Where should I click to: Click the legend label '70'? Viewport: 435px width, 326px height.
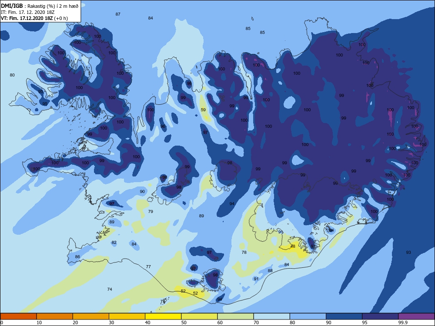pos(256,323)
